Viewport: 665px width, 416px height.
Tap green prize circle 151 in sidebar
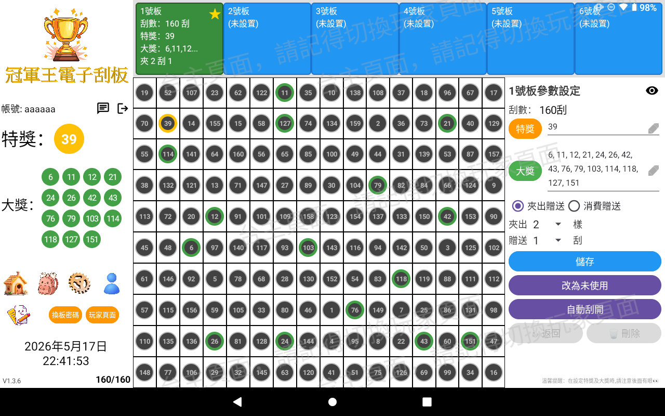click(x=92, y=239)
